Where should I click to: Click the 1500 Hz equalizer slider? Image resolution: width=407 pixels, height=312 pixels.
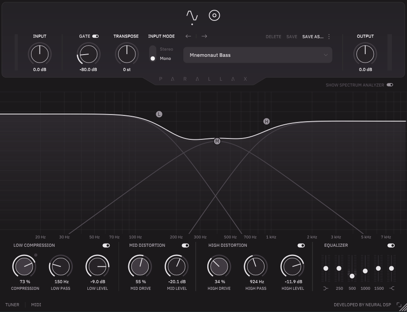[379, 269]
